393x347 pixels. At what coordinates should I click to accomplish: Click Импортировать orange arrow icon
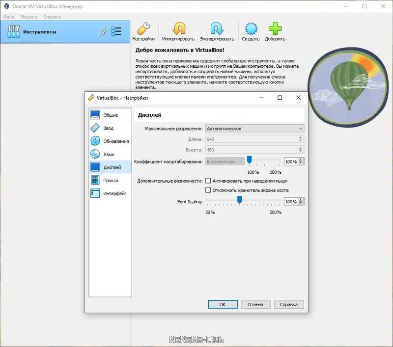[178, 28]
